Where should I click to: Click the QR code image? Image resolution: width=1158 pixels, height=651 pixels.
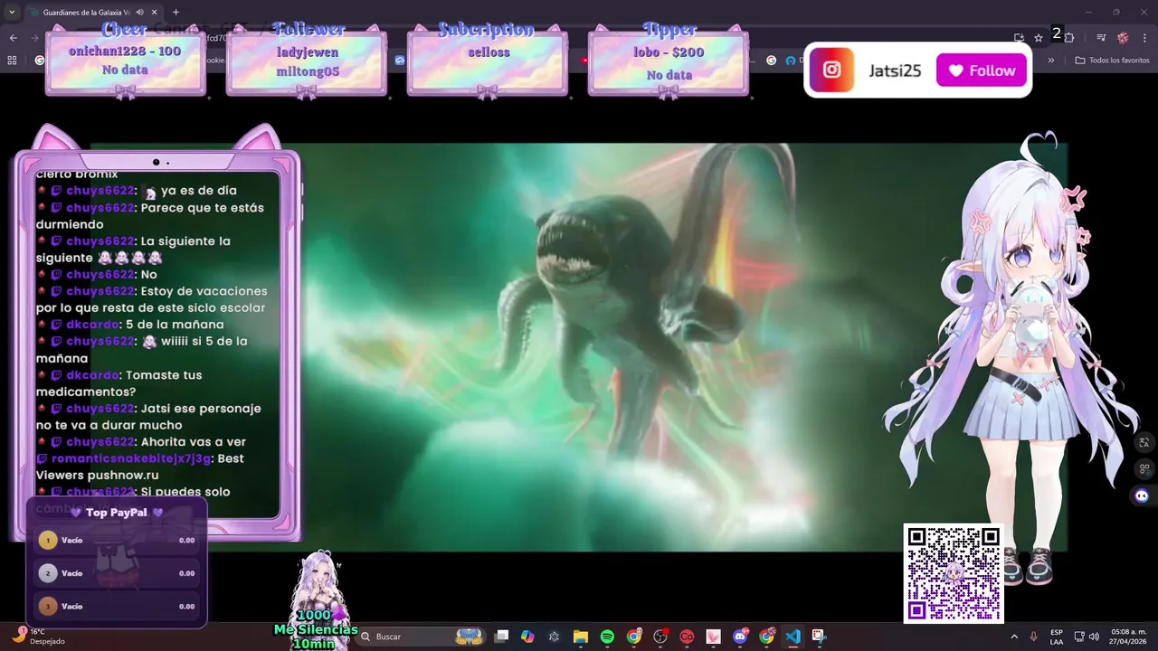pyautogui.click(x=954, y=573)
